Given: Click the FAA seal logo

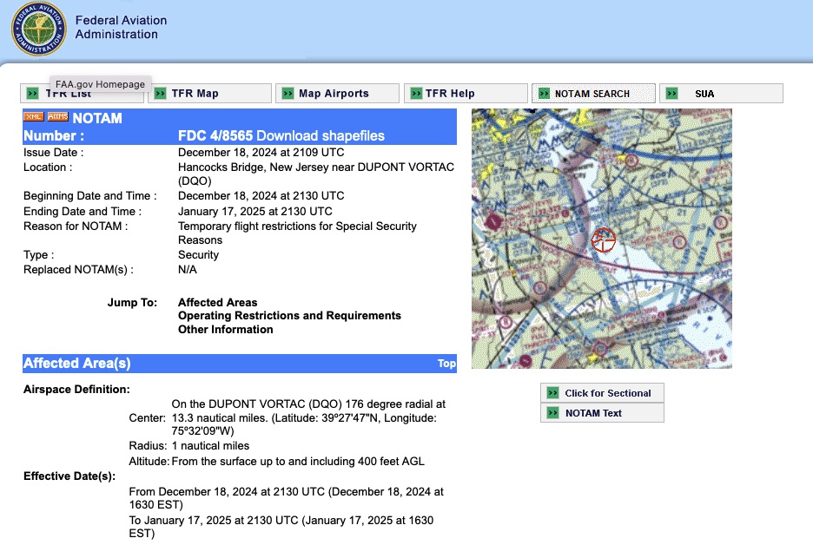Looking at the screenshot, I should click(37, 28).
